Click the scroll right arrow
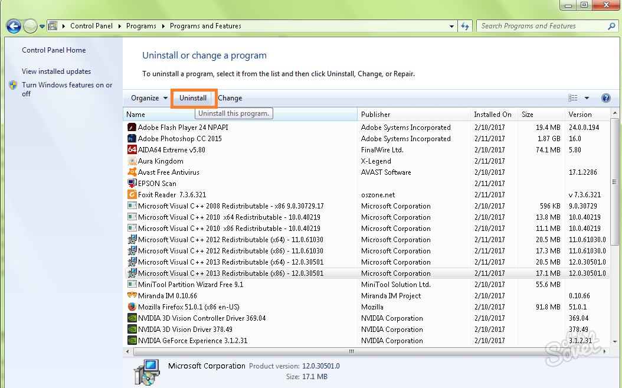 click(x=604, y=351)
